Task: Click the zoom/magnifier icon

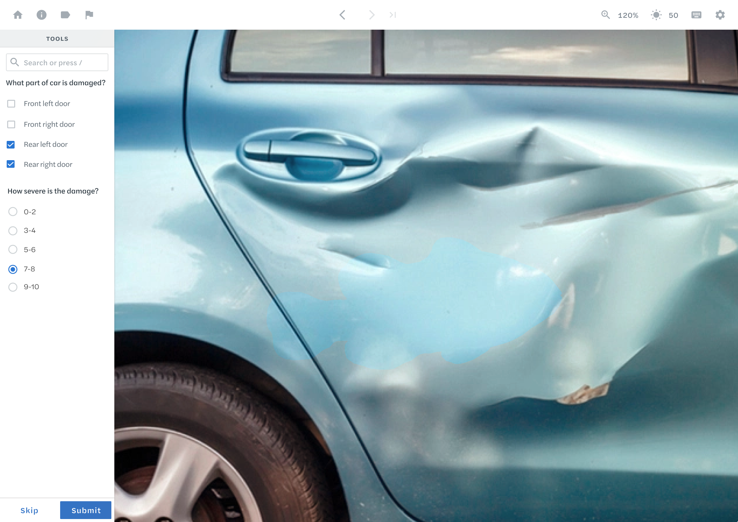Action: point(606,15)
